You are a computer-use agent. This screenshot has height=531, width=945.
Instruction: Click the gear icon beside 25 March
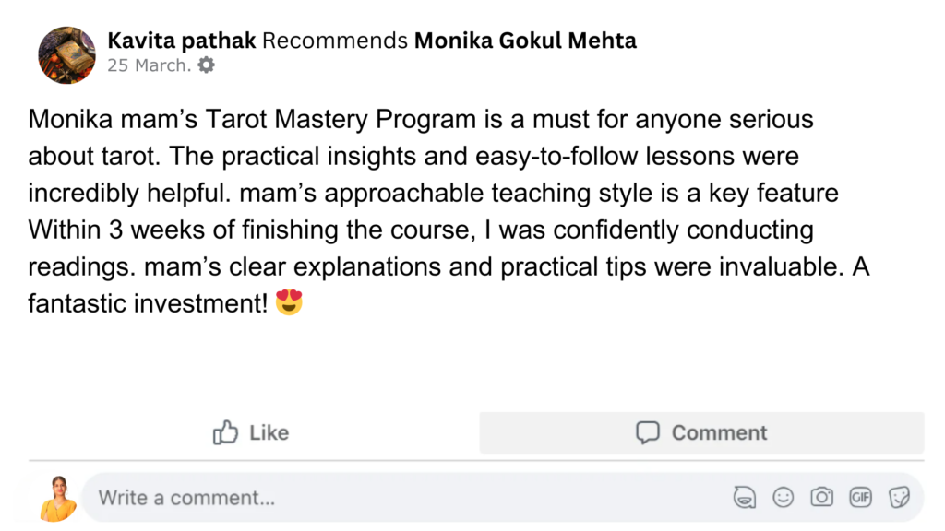(x=207, y=65)
